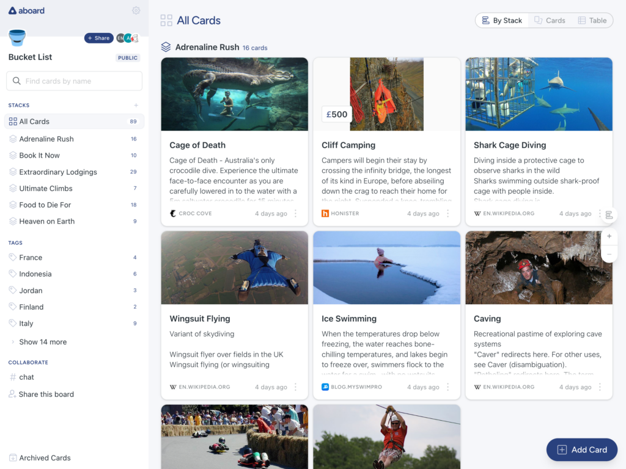Screen dimensions: 626x469
Task: Open Food to Die For stack
Action: tap(74, 205)
